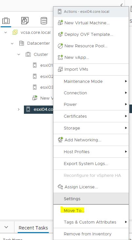Switch to the Storage inventory view icon

coord(44,20)
